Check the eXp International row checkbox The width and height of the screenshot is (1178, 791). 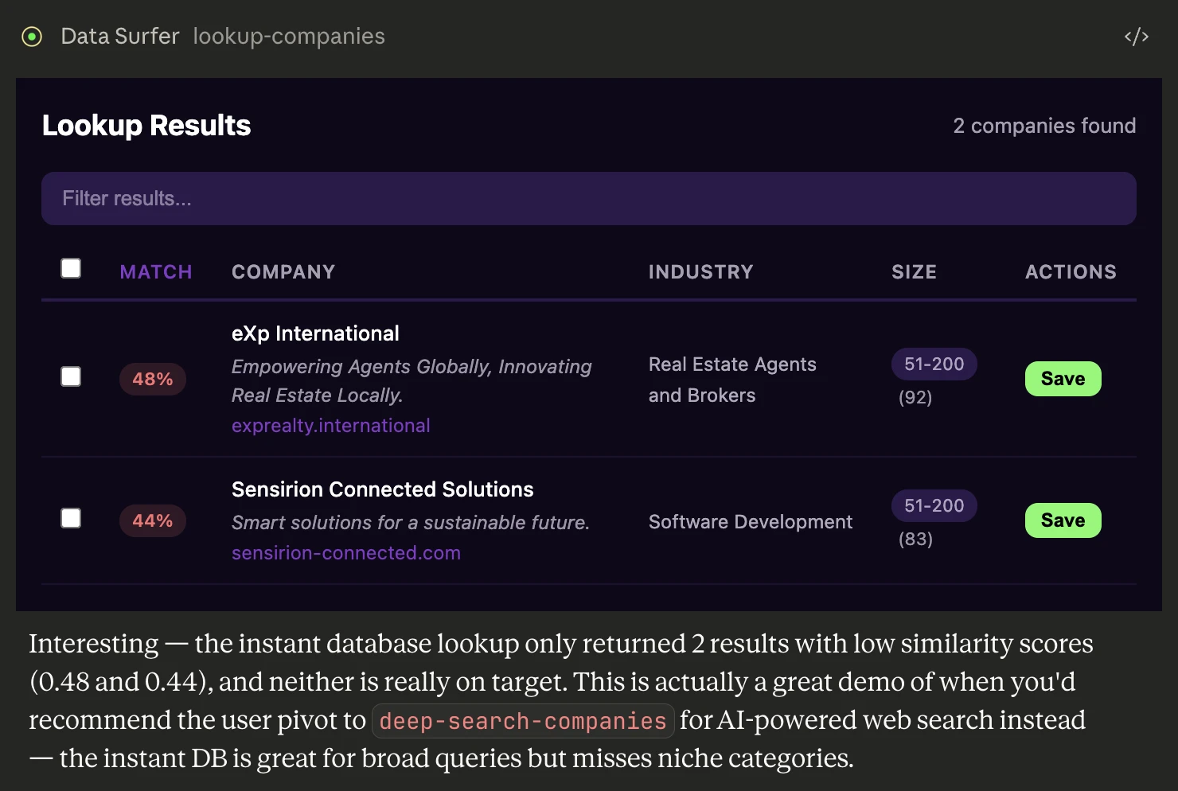(x=71, y=376)
